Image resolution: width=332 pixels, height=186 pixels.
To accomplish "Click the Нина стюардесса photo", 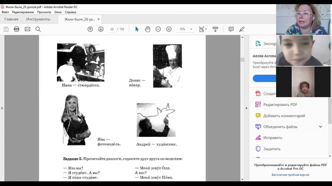I will pos(81,63).
